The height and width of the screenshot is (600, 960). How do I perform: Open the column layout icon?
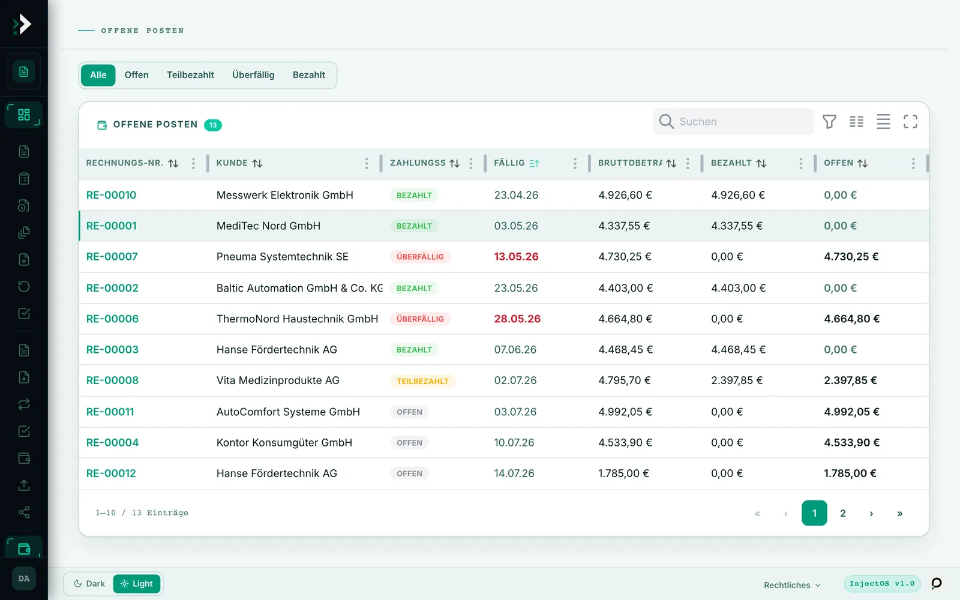856,122
